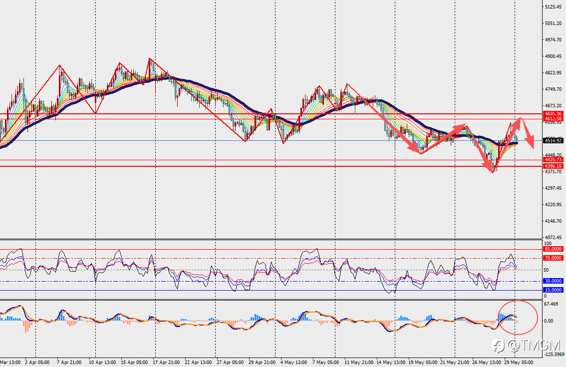Click the 70.0000 indicator level label
The height and width of the screenshot is (367, 566).
(553, 258)
